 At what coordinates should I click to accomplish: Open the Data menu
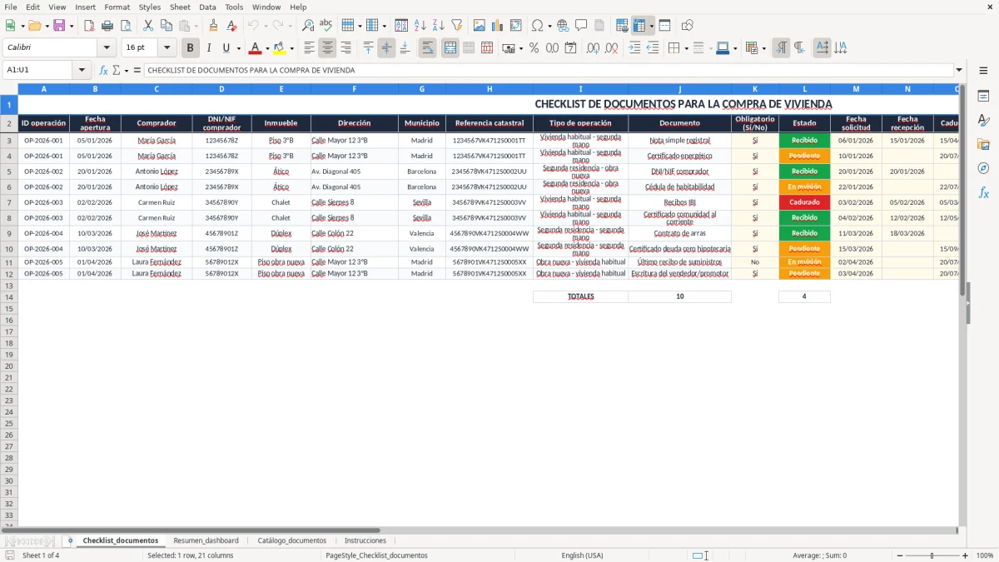(x=207, y=7)
